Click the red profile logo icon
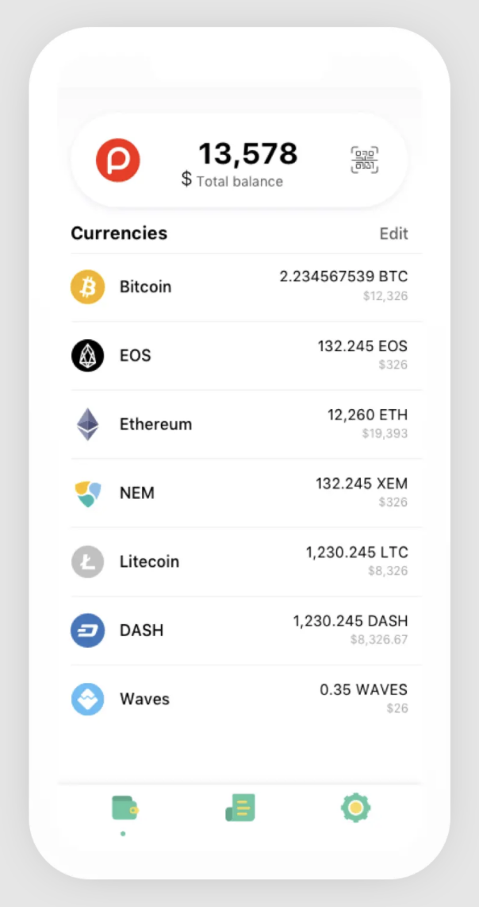 point(118,160)
